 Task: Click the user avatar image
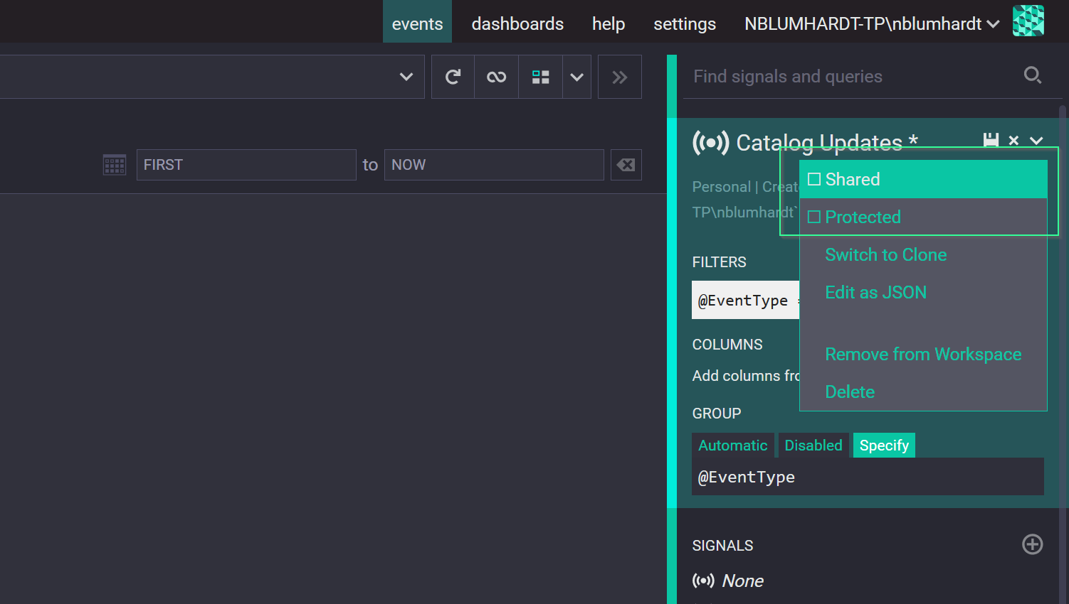tap(1028, 21)
